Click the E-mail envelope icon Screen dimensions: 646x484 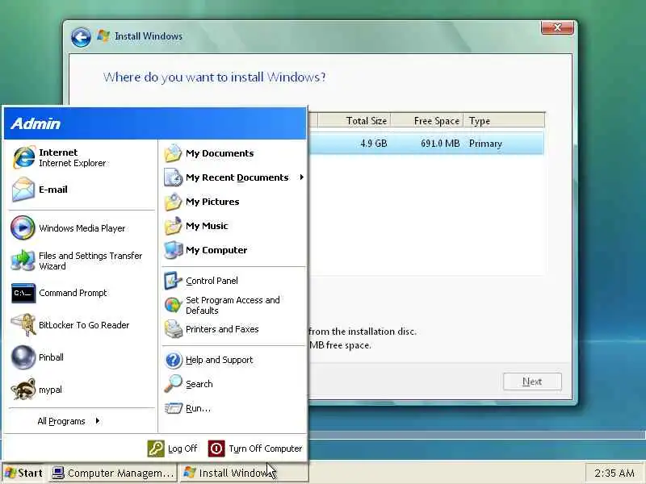(x=23, y=190)
